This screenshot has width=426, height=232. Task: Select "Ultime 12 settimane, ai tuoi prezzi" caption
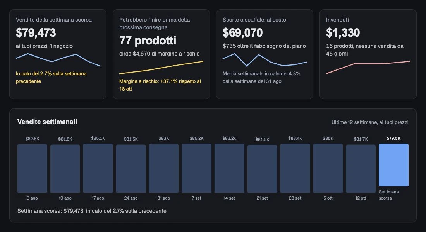(x=370, y=122)
